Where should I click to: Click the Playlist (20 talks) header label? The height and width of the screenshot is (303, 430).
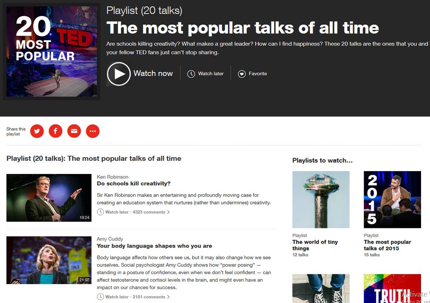(x=144, y=10)
